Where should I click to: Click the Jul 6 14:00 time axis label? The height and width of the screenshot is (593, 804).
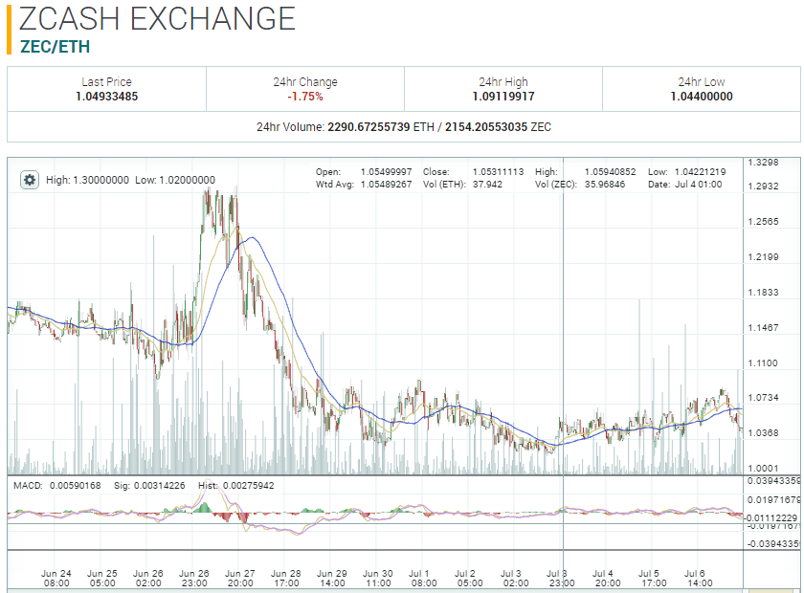coord(700,578)
